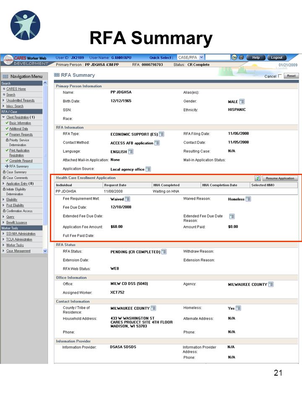302x402 pixels.
Task: Expand the SSI-MA Administration node
Action: (3, 234)
